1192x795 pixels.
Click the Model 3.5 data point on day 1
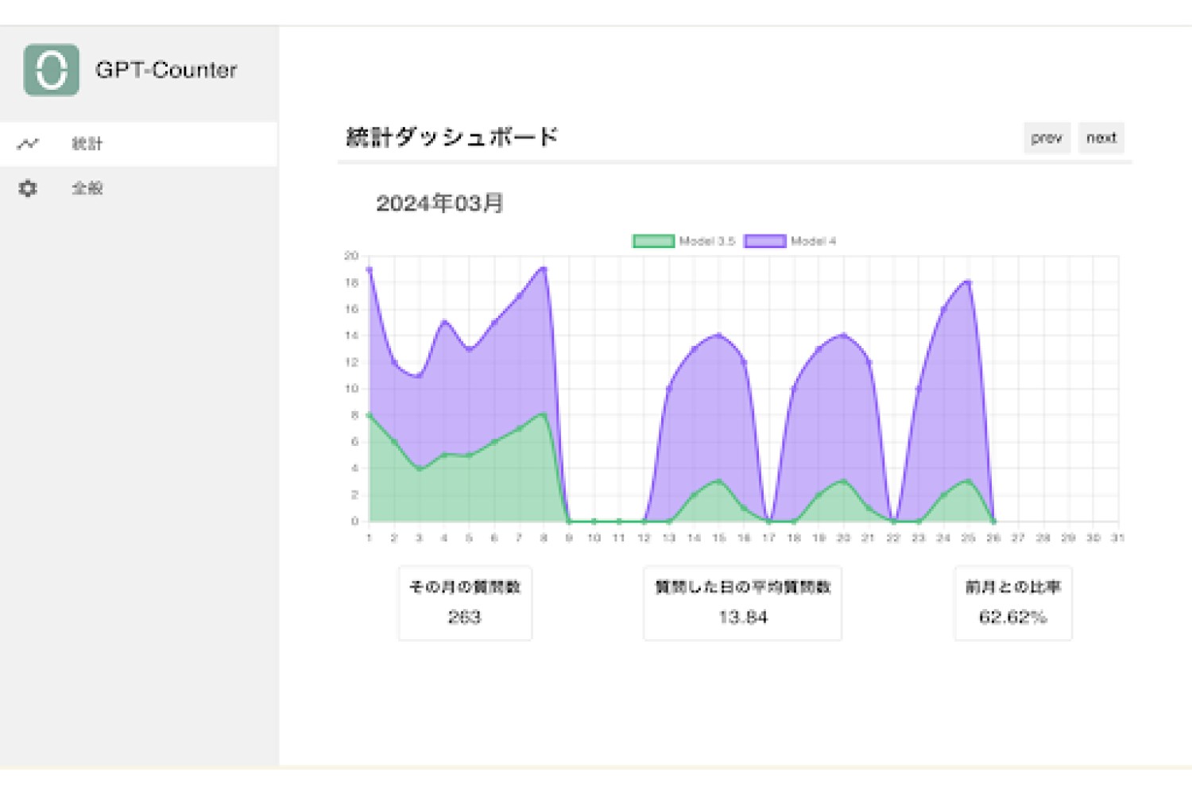click(x=369, y=415)
